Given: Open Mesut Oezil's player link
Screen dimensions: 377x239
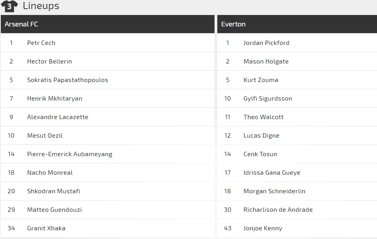Looking at the screenshot, I should coord(45,136).
